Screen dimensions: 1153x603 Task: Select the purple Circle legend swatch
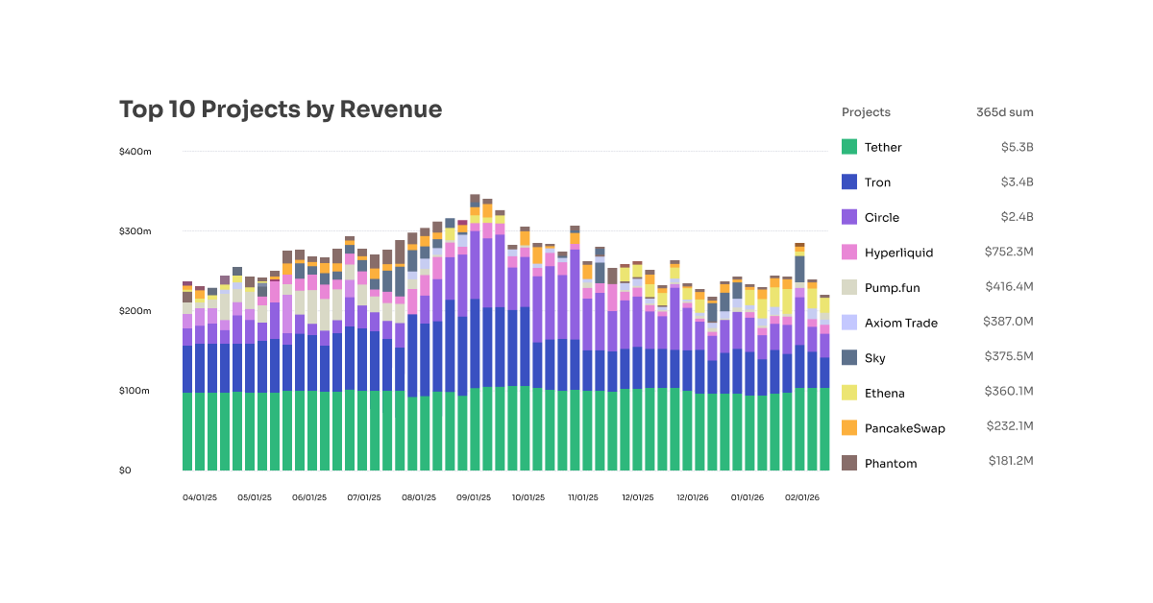(x=848, y=217)
